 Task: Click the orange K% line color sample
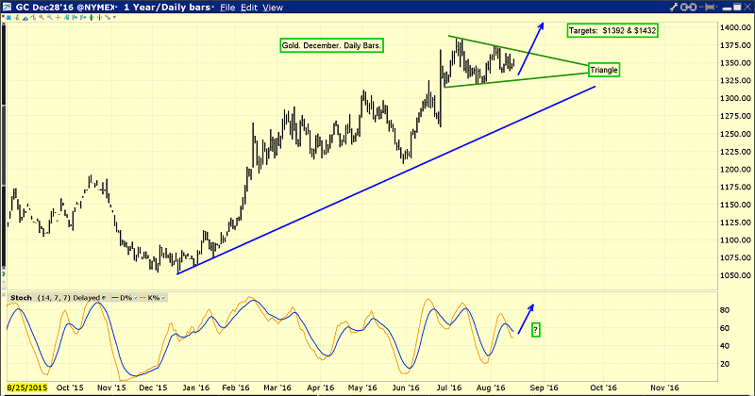(143, 298)
